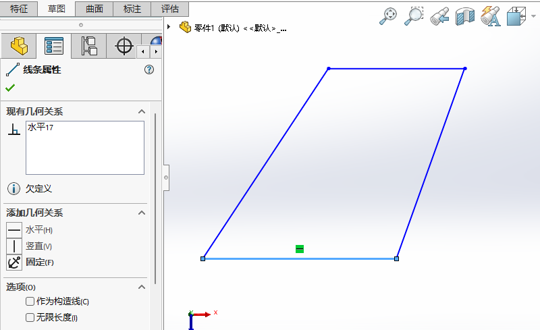Click the part icon in the flyout tree

(x=185, y=27)
